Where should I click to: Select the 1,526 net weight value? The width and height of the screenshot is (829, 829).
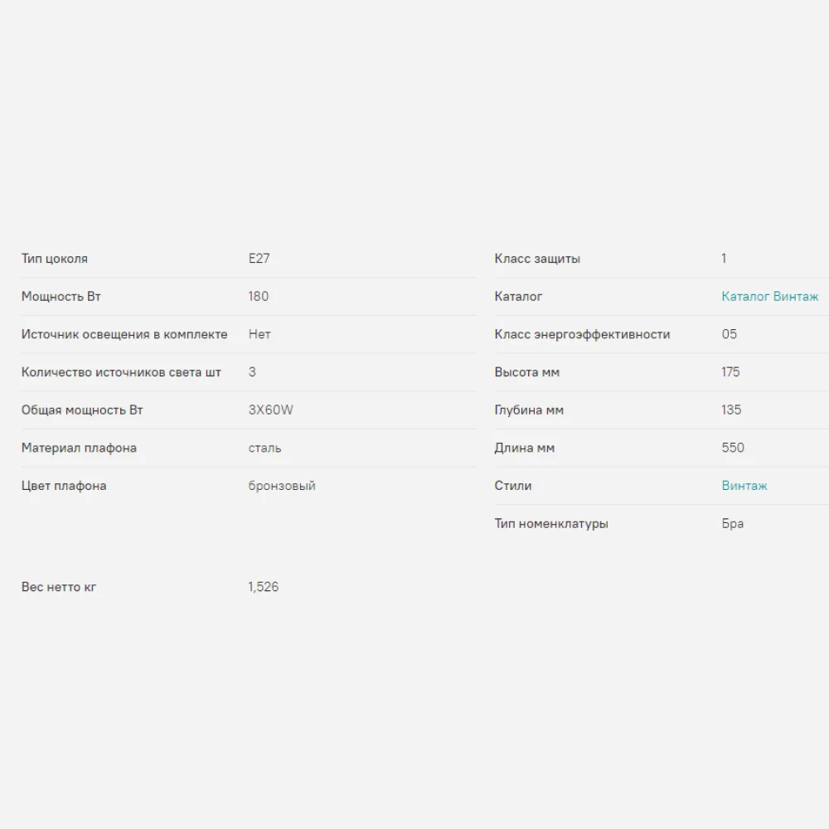pyautogui.click(x=263, y=587)
